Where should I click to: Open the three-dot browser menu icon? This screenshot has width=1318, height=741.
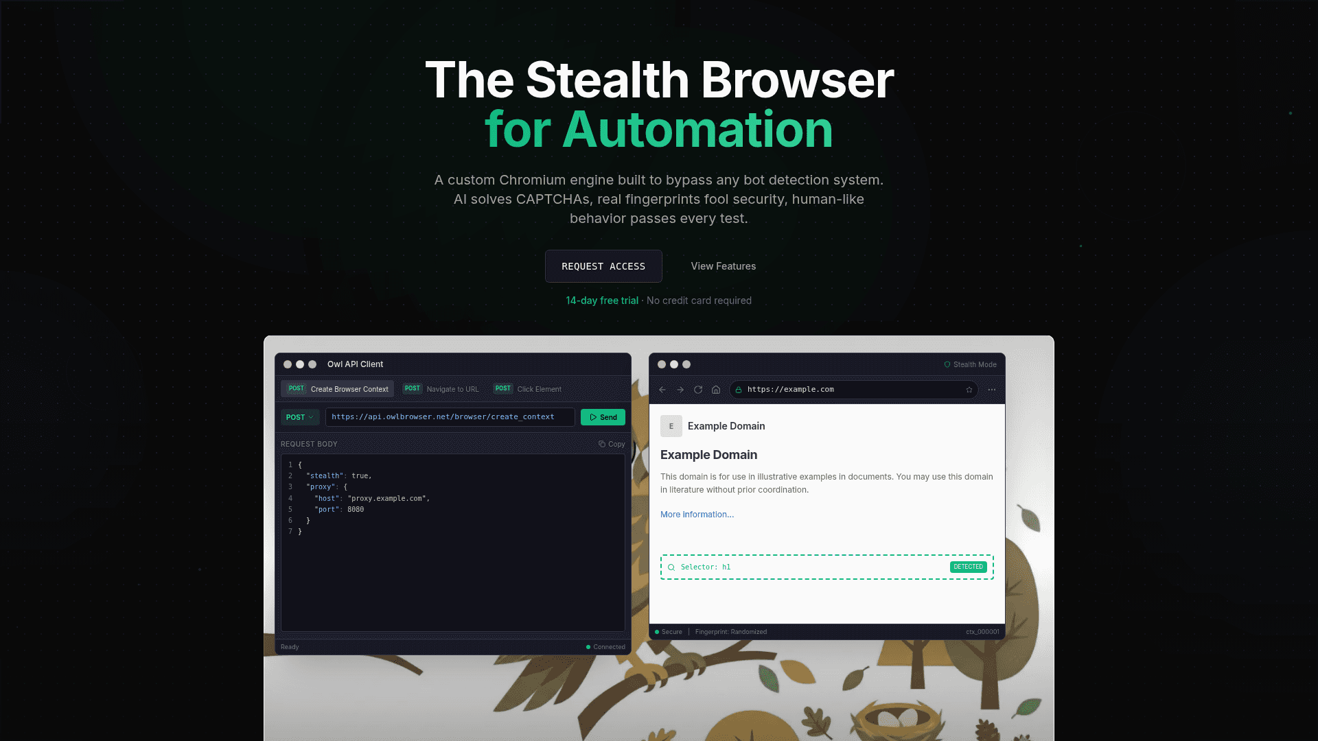click(x=991, y=389)
